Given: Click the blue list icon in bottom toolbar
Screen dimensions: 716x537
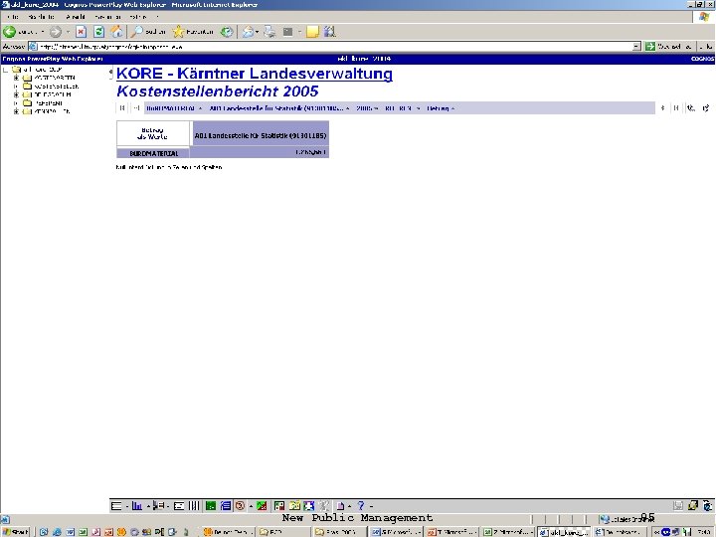Looking at the screenshot, I should click(x=226, y=506).
